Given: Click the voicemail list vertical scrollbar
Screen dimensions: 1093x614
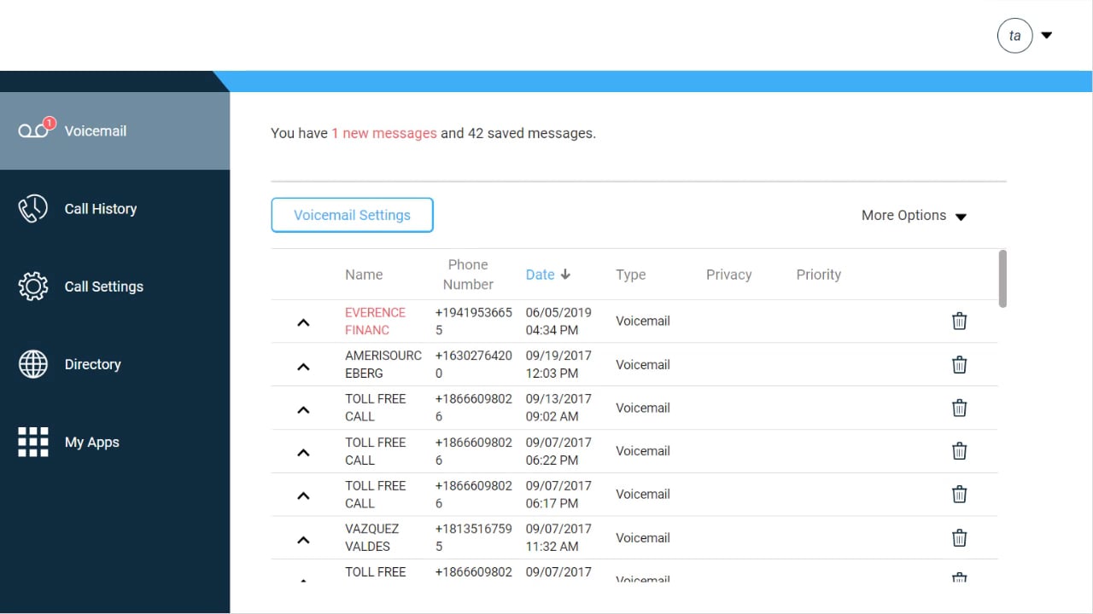Looking at the screenshot, I should 1002,279.
